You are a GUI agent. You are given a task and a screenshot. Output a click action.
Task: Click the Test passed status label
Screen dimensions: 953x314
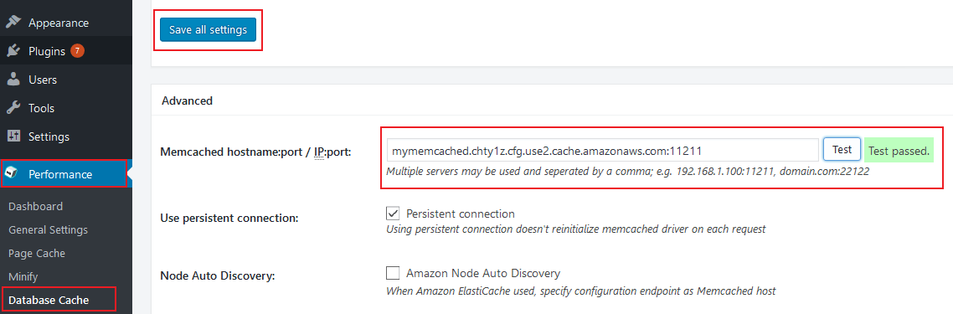coord(899,151)
